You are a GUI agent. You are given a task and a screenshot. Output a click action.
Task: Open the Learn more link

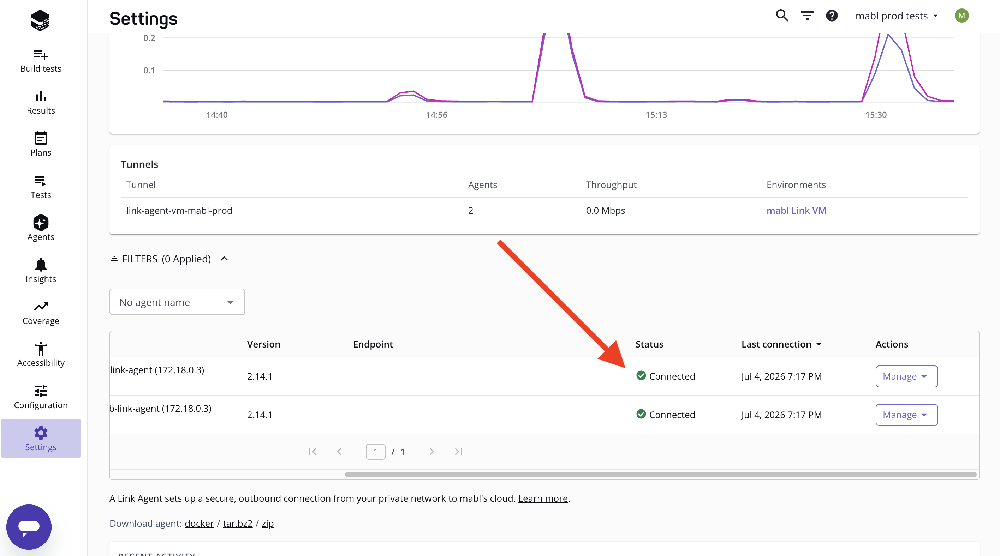point(543,498)
